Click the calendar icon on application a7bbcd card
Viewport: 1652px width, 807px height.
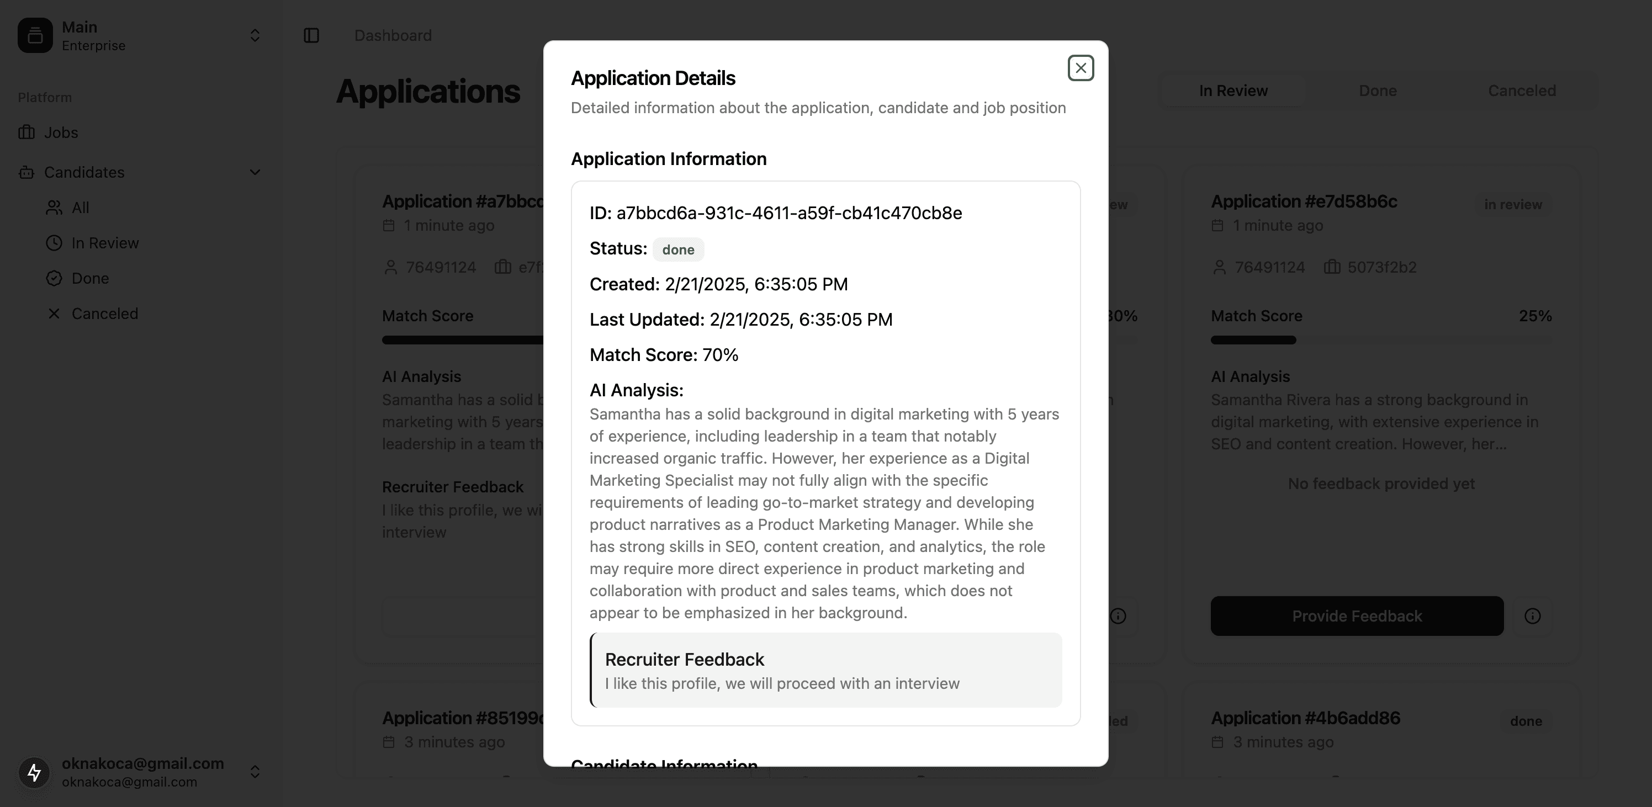tap(389, 226)
